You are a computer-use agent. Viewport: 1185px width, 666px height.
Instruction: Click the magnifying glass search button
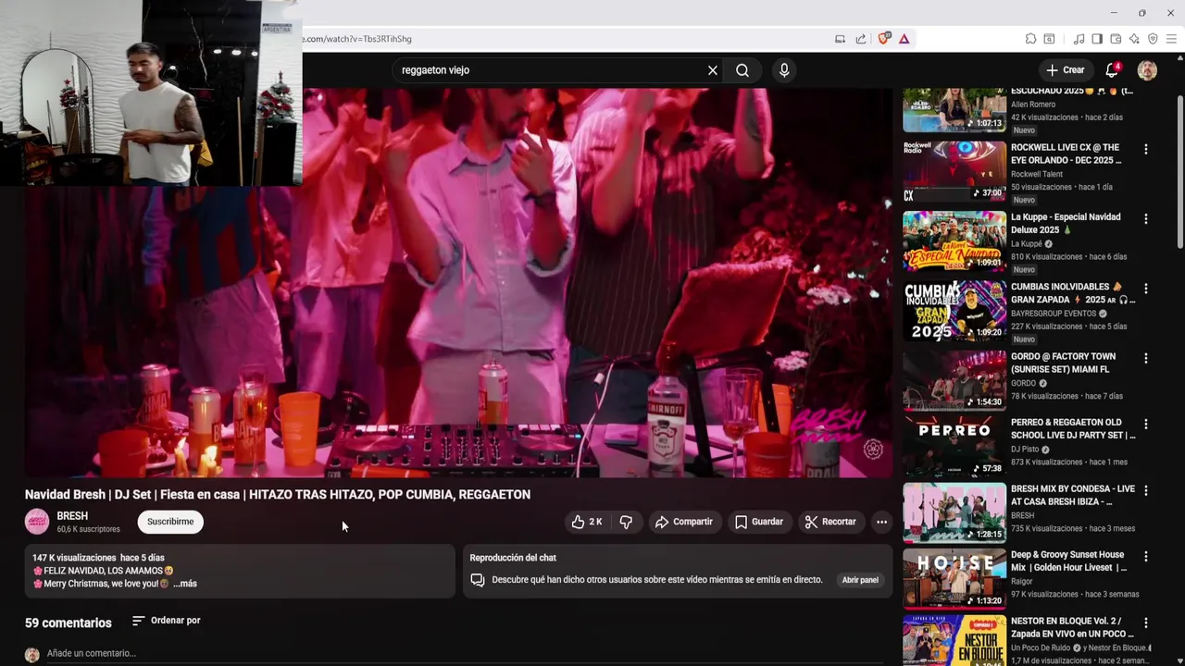(x=742, y=70)
